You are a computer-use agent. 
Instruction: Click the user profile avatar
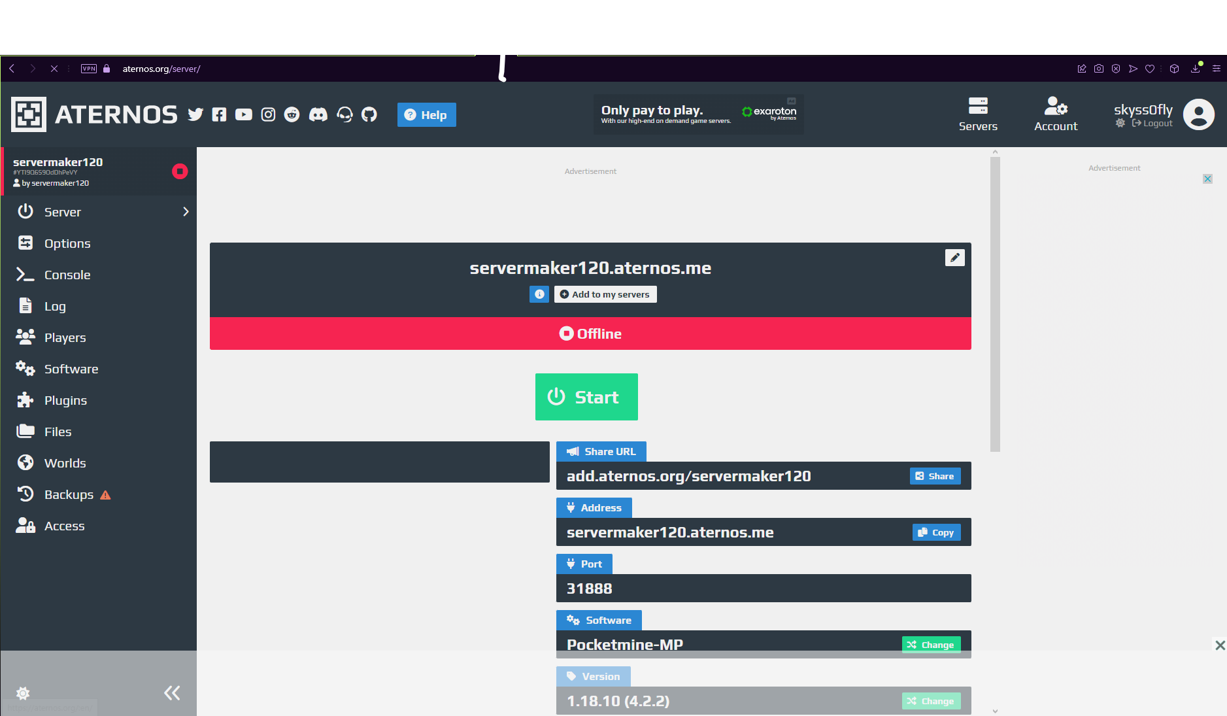[1199, 114]
